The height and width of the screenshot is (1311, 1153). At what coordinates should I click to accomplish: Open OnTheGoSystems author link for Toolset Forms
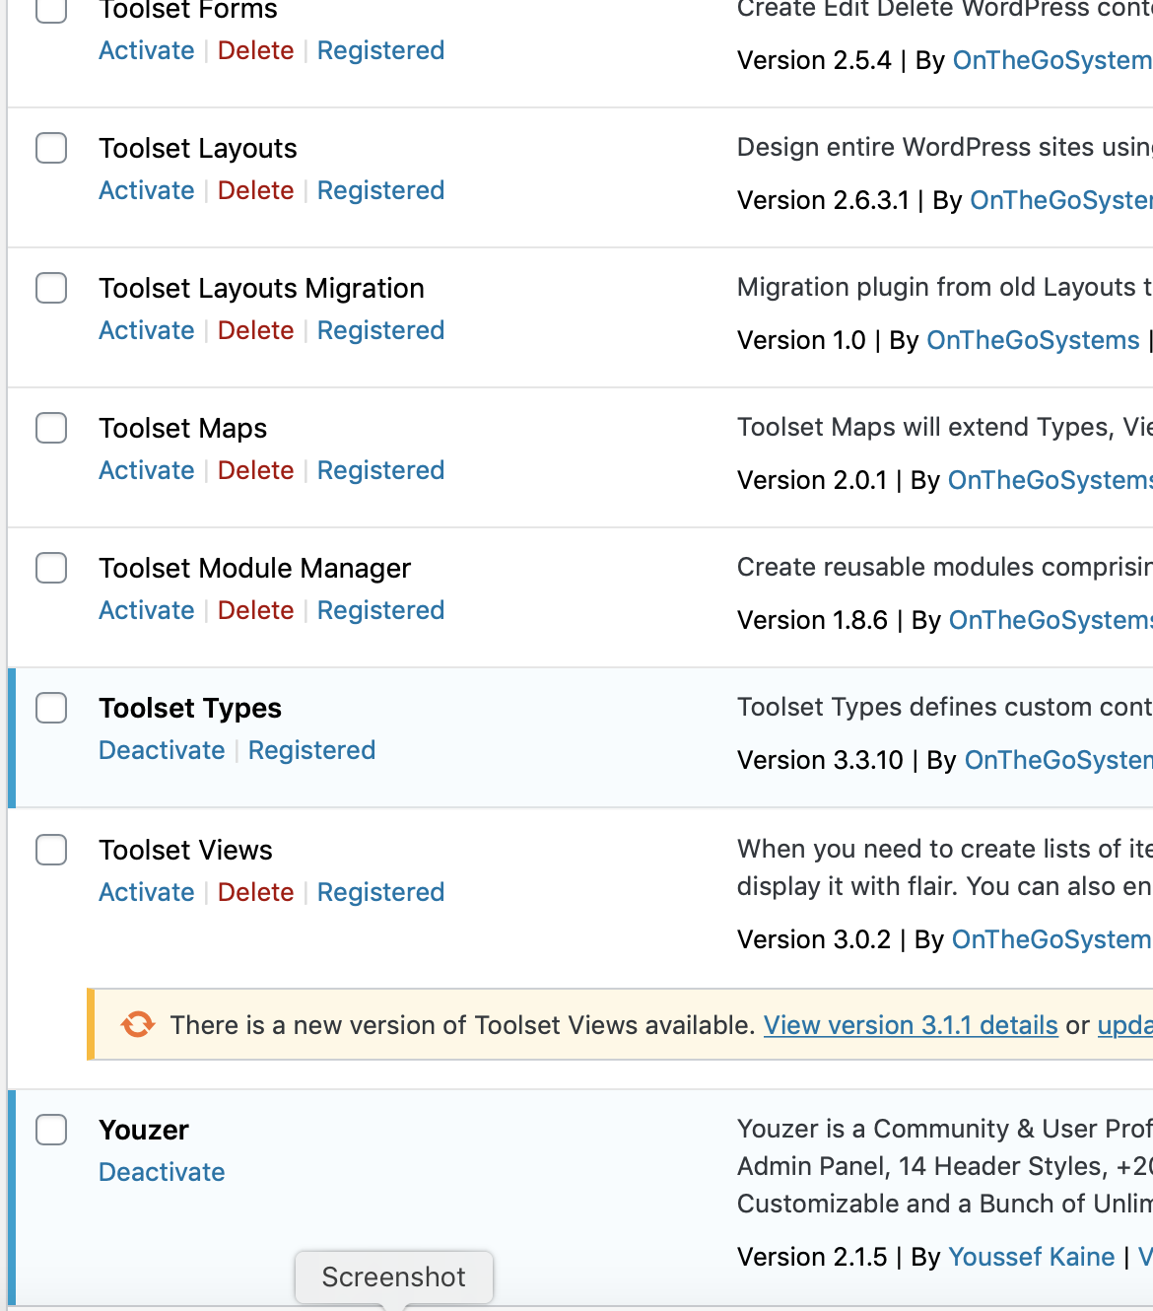click(1052, 60)
